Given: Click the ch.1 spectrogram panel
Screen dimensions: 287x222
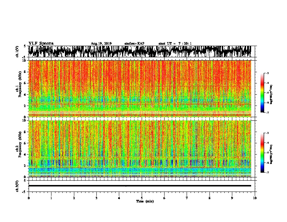Looking at the screenshot, I should (x=140, y=89).
